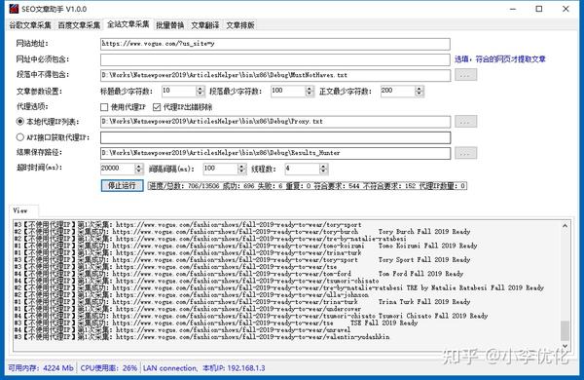The width and height of the screenshot is (584, 380).
Task: Click log line with Tory Burch Fall 2019 Ready
Action: tap(242, 232)
